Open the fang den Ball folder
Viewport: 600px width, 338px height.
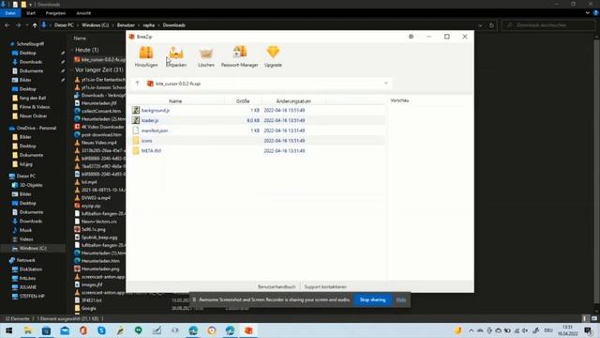point(33,98)
